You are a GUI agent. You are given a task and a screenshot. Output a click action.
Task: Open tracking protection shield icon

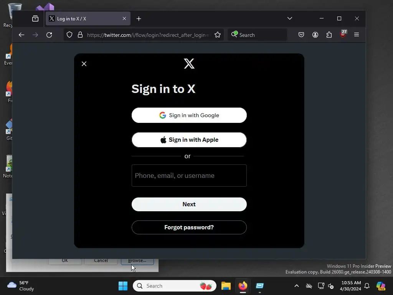coord(69,35)
